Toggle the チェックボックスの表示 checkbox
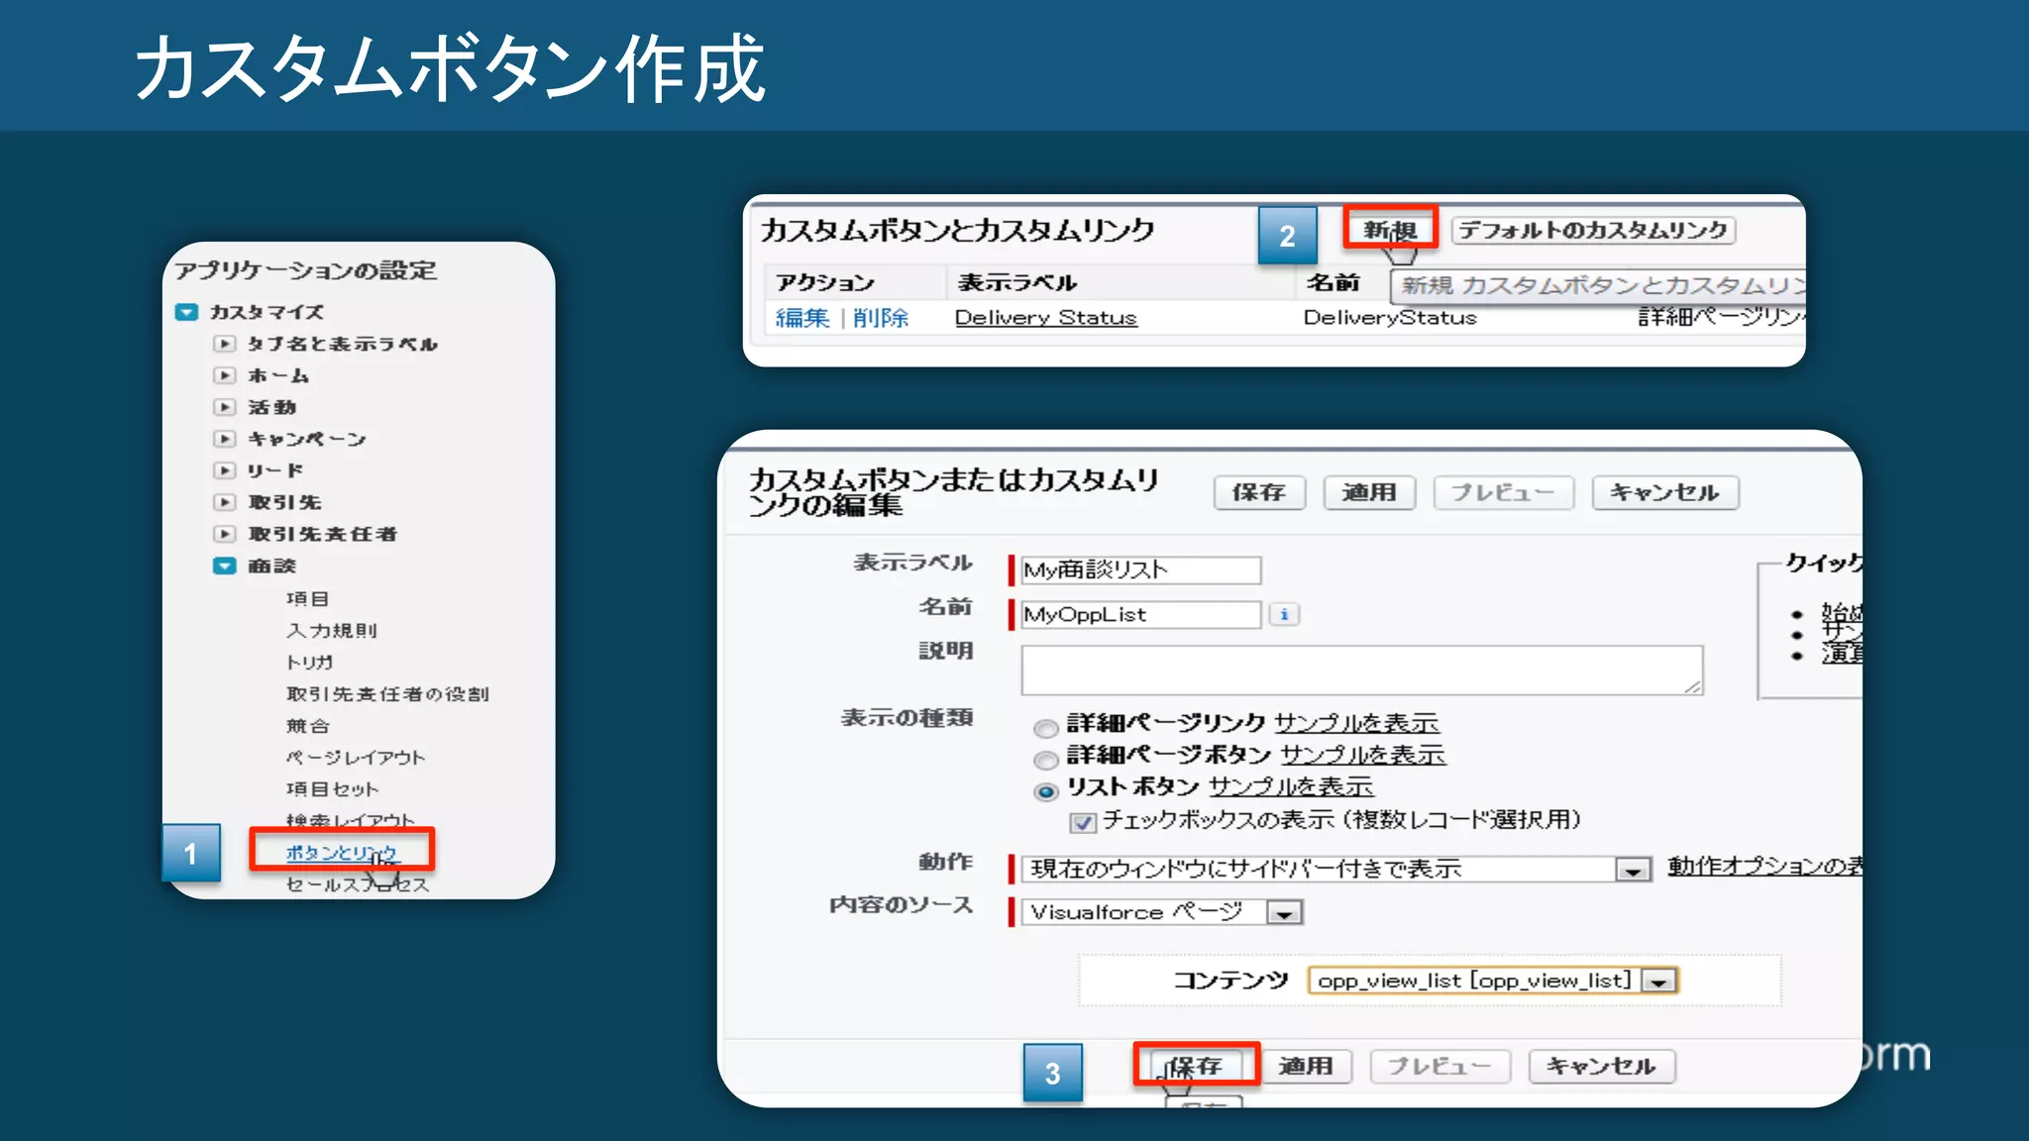 [1082, 823]
